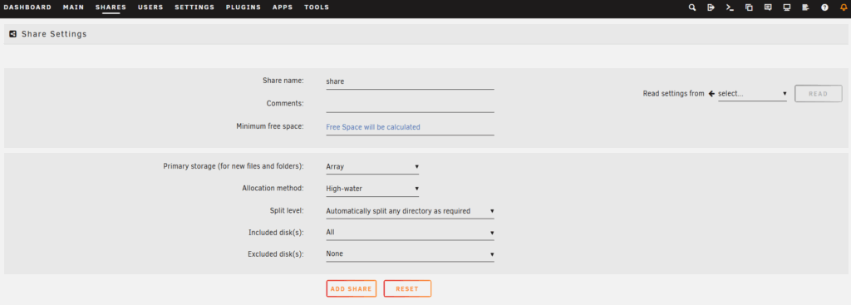851x305 pixels.
Task: Open the terminal icon
Action: point(730,7)
